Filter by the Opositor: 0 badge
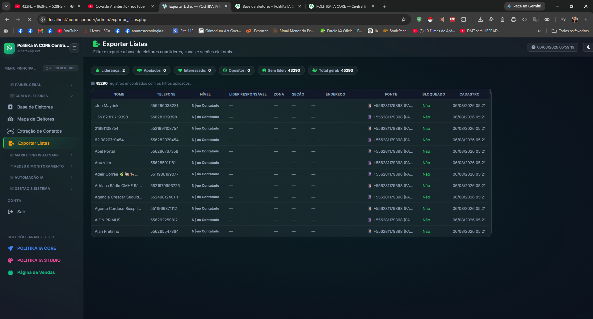Screen dimensions: 593x319 coord(237,70)
